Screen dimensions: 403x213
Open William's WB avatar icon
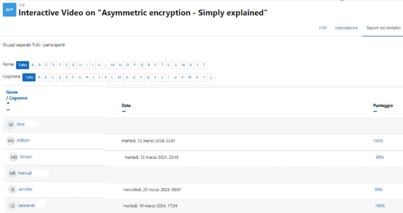(11, 141)
